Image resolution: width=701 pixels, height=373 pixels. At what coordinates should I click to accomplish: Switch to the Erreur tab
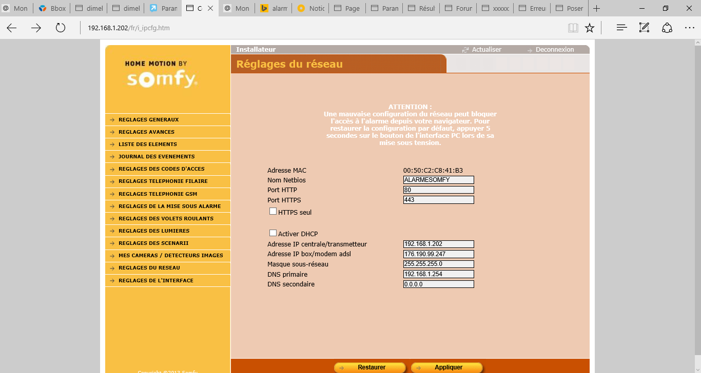[x=532, y=8]
